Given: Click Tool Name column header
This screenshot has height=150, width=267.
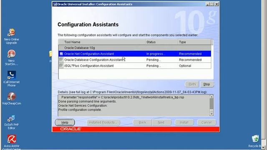Looking at the screenshot, I should click(x=105, y=42).
